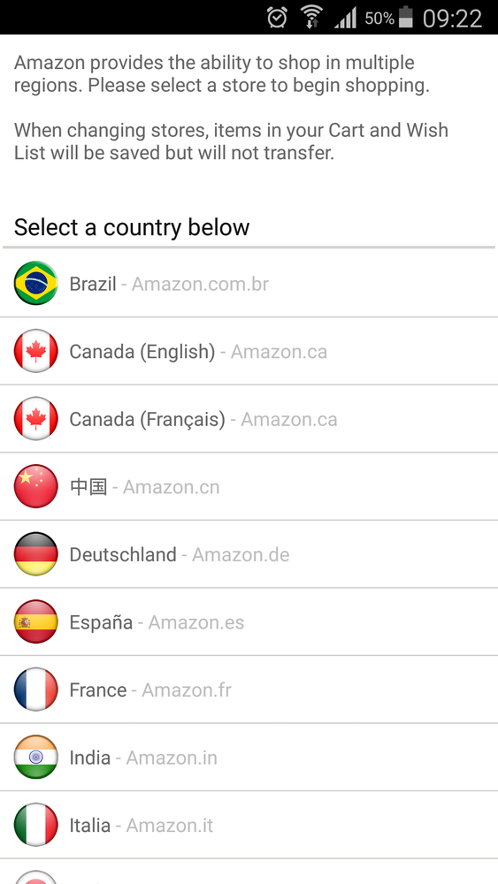Tap the German flag icon

pos(35,553)
